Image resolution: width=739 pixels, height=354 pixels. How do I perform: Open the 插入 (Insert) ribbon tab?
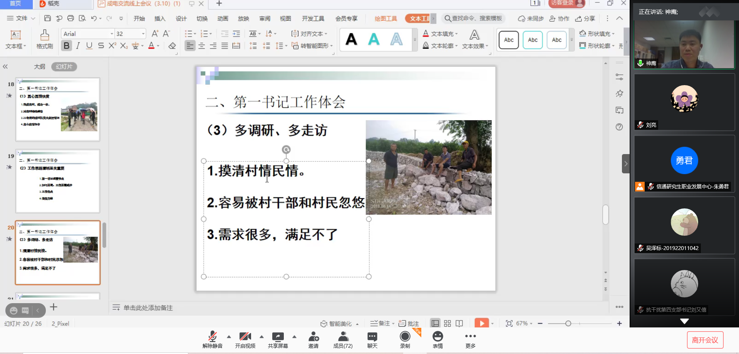pos(159,18)
